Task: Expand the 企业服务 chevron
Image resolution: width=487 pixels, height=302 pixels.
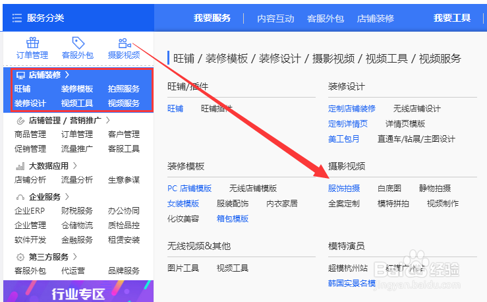Action: 67,196
